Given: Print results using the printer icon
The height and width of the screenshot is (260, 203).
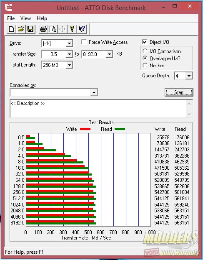Looking at the screenshot, I should pyautogui.click(x=43, y=29).
